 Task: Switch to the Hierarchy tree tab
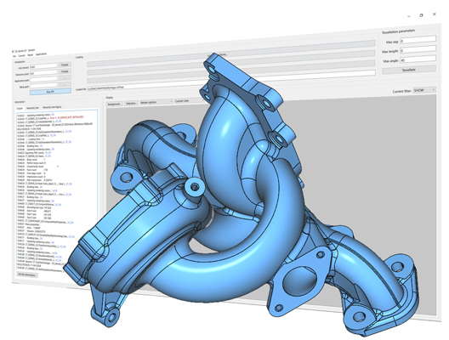point(32,108)
